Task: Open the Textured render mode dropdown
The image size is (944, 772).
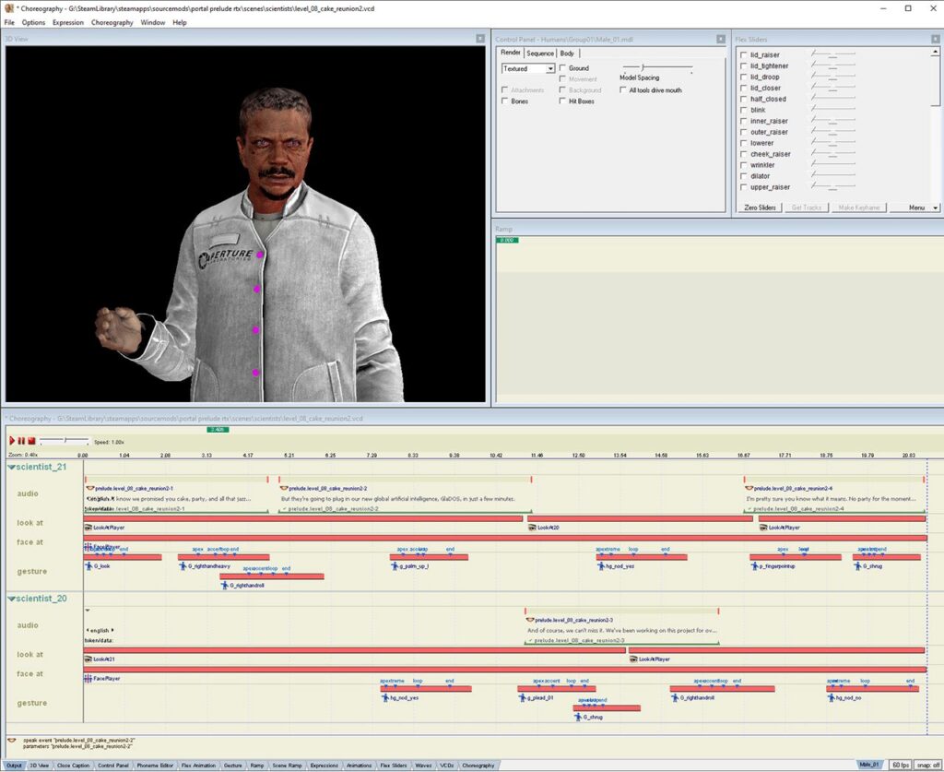Action: pyautogui.click(x=550, y=69)
